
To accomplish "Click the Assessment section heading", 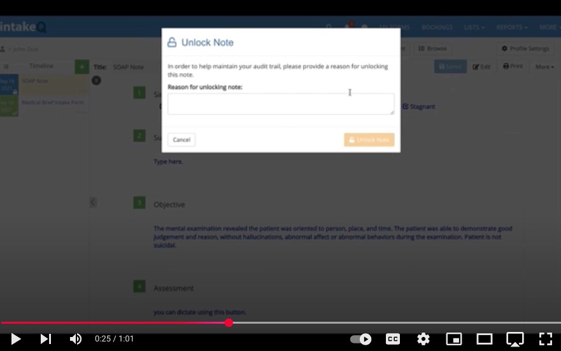I will [174, 288].
